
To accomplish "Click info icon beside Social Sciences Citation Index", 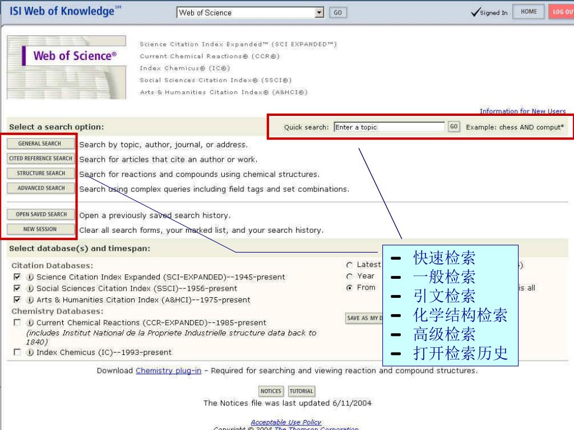I will (30, 288).
